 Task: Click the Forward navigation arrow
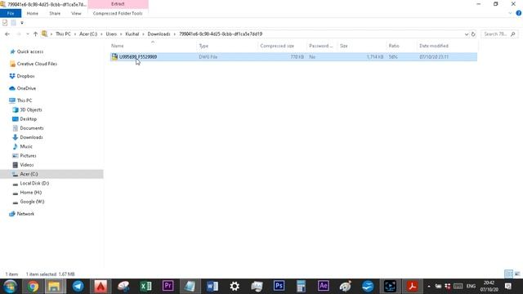[x=19, y=34]
